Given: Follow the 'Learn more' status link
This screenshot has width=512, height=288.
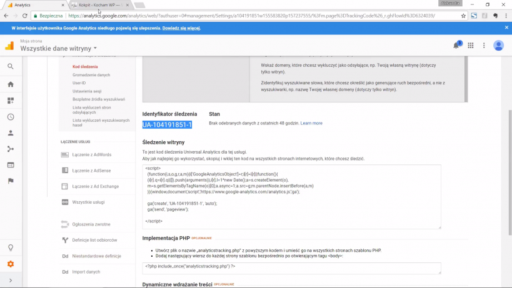Looking at the screenshot, I should point(311,123).
